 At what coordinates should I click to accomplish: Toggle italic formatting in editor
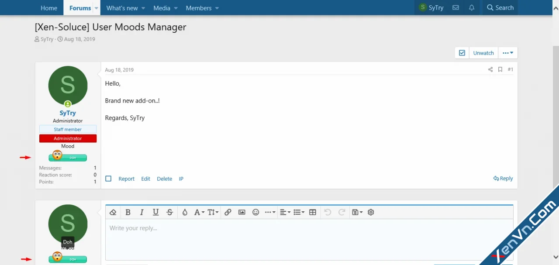(x=141, y=212)
